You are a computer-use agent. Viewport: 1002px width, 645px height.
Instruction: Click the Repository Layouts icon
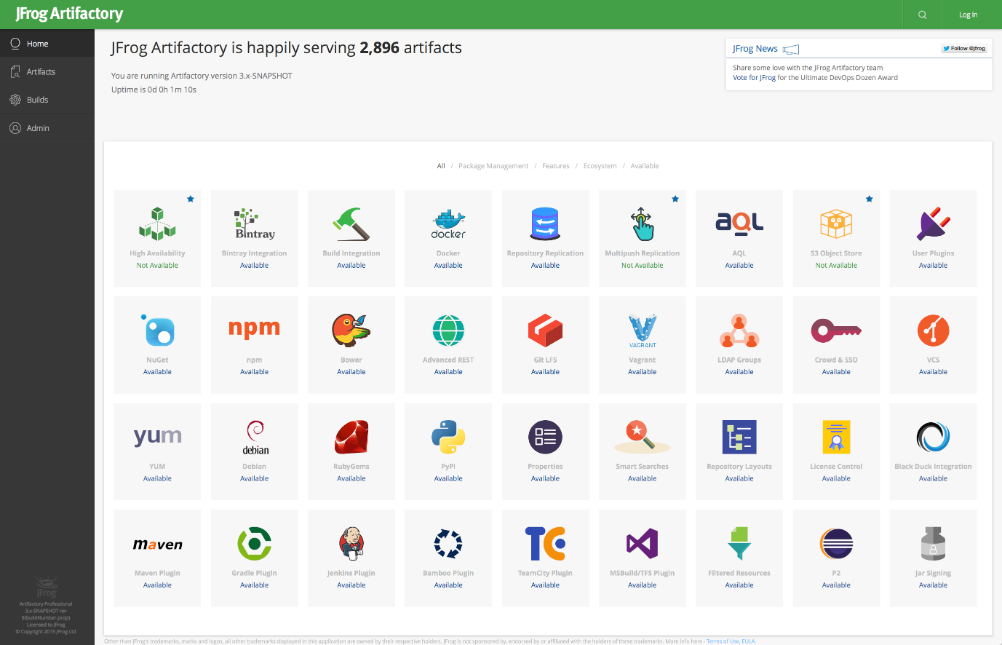[x=739, y=437]
